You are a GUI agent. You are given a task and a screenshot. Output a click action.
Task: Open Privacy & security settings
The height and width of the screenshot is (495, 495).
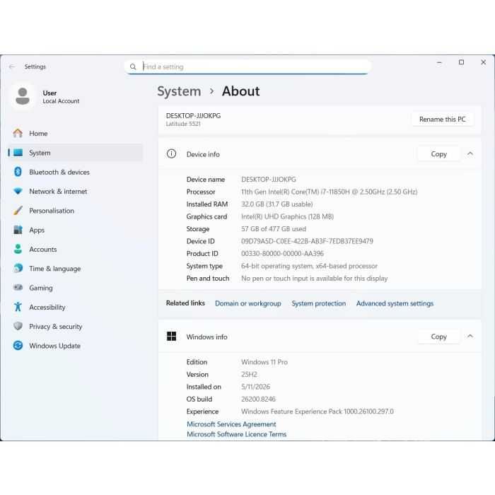click(75, 326)
